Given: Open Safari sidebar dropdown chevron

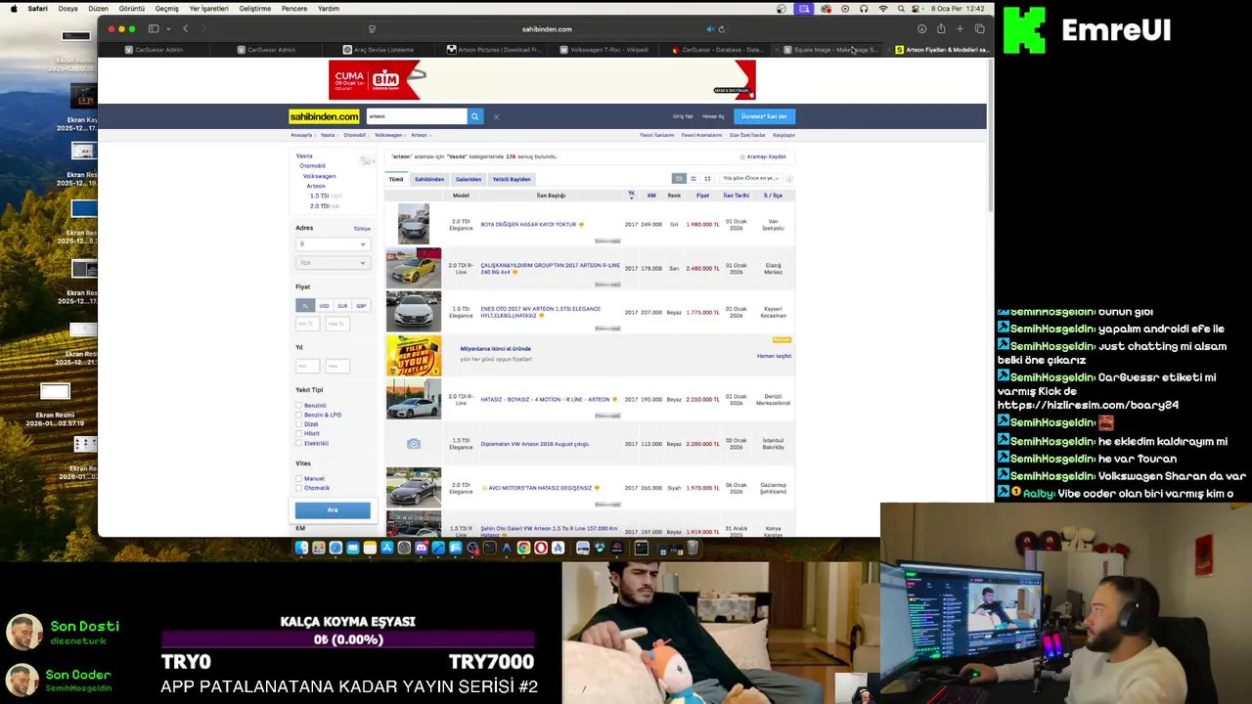Looking at the screenshot, I should (168, 29).
